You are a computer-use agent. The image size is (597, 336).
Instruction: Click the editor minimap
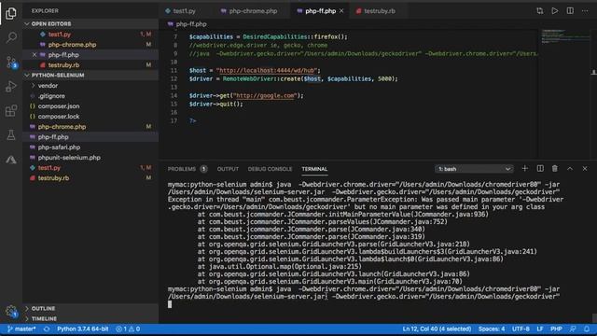[565, 36]
